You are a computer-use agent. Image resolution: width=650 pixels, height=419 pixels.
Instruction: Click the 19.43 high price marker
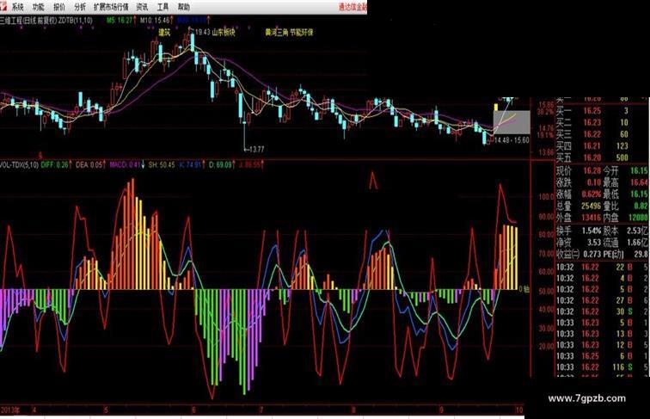(x=202, y=32)
